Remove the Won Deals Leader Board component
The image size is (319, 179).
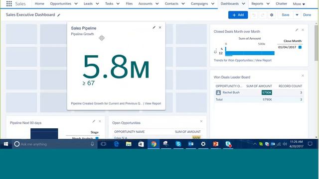click(303, 76)
